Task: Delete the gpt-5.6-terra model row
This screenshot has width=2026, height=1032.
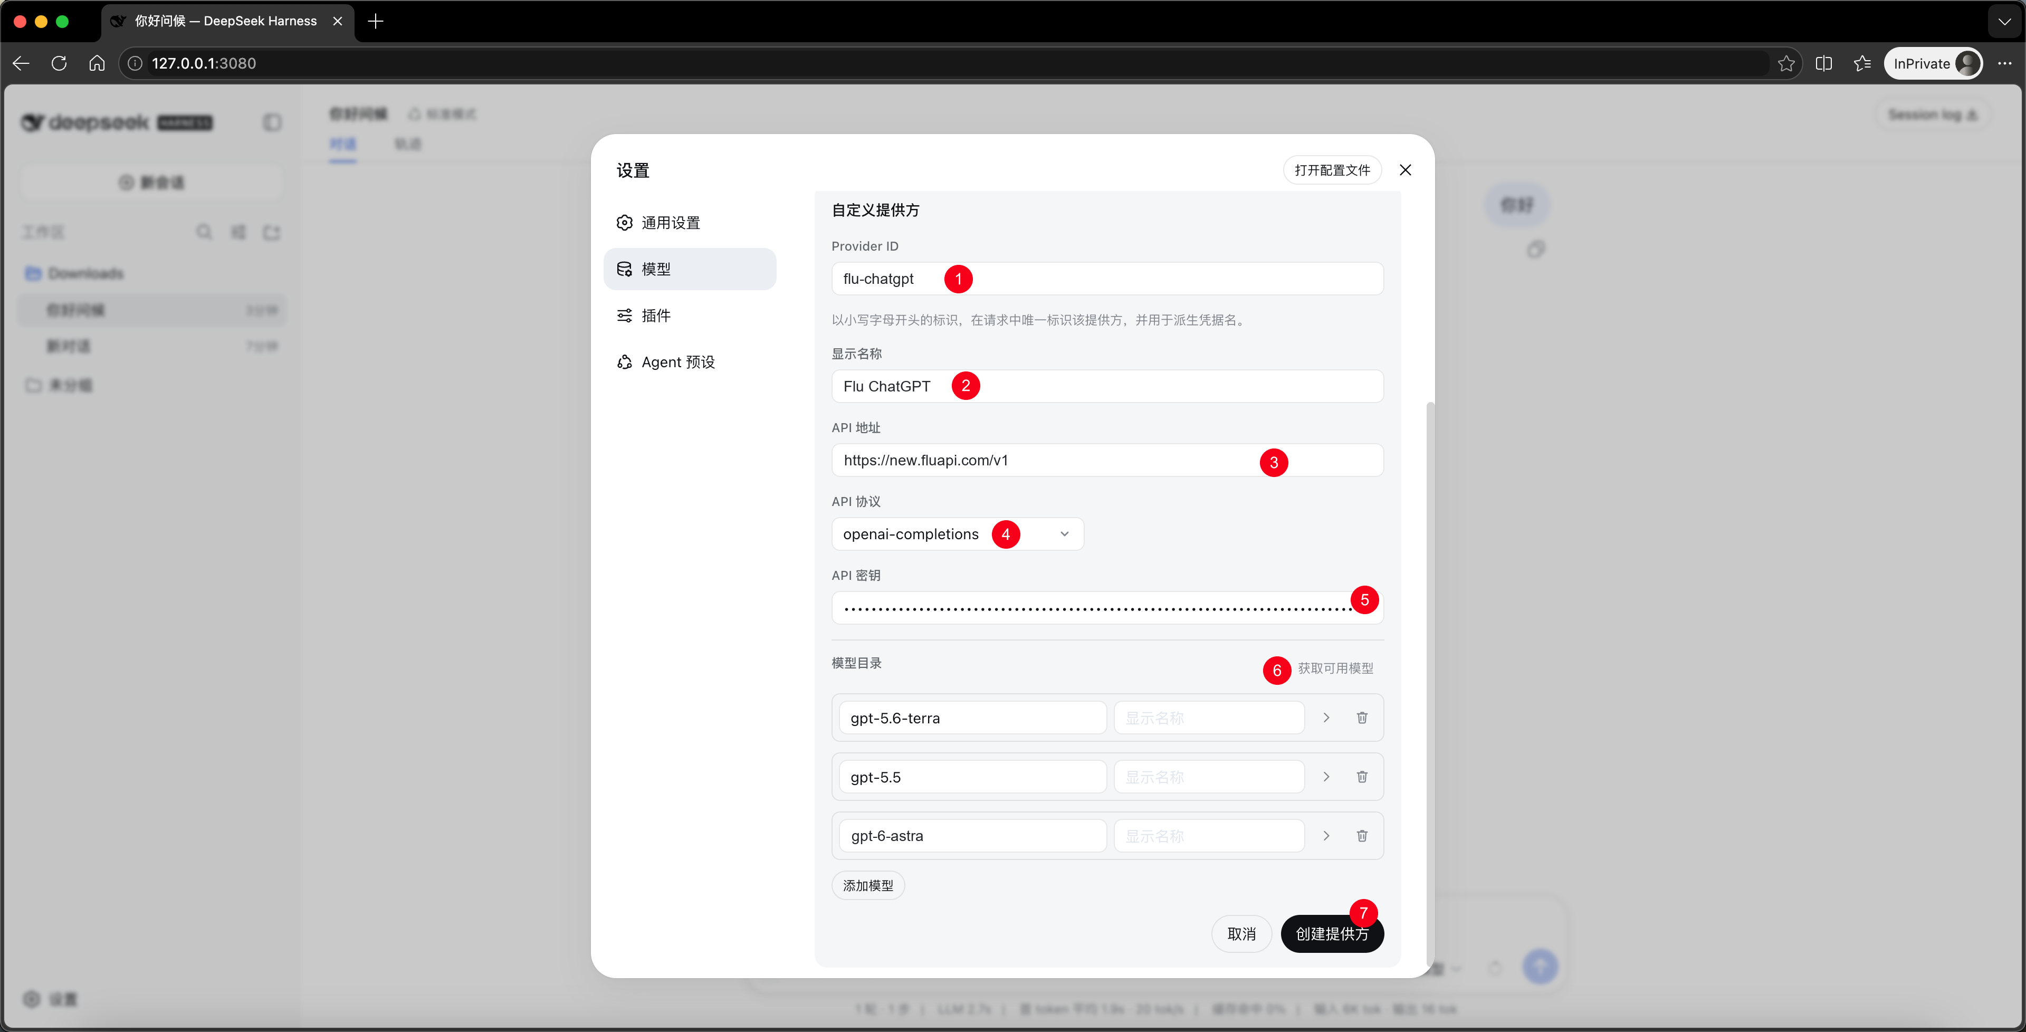Action: [1361, 718]
